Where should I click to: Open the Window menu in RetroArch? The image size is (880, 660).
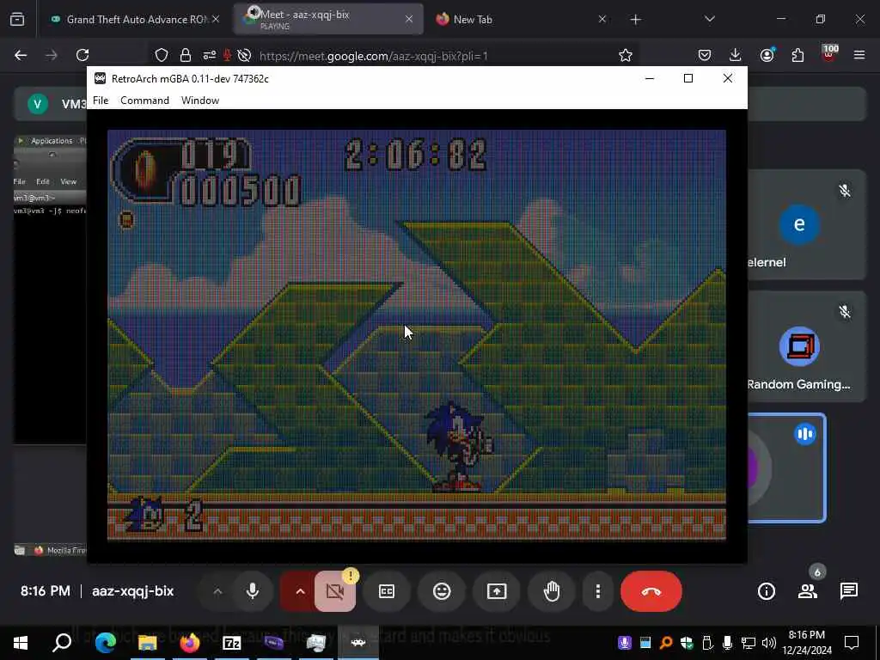(199, 101)
